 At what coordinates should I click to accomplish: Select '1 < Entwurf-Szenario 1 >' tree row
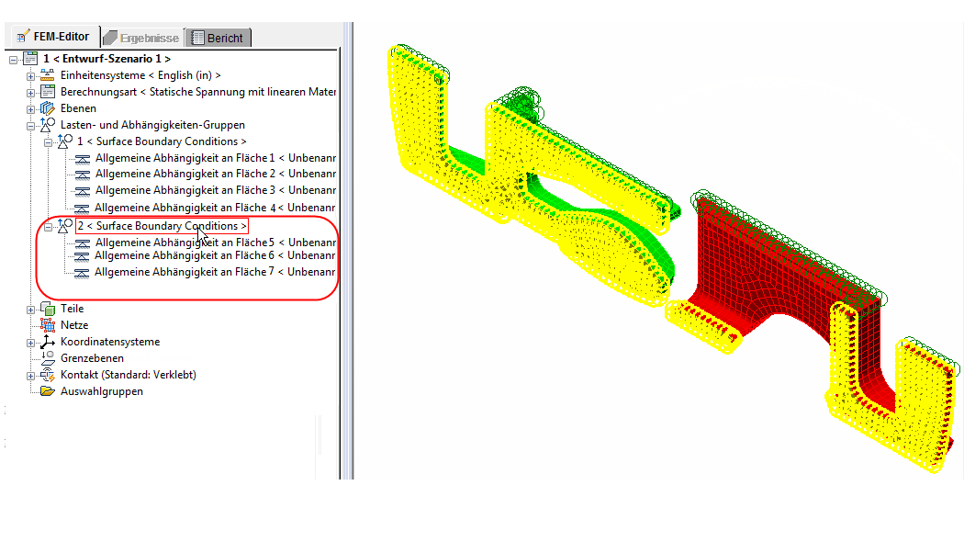tap(107, 59)
